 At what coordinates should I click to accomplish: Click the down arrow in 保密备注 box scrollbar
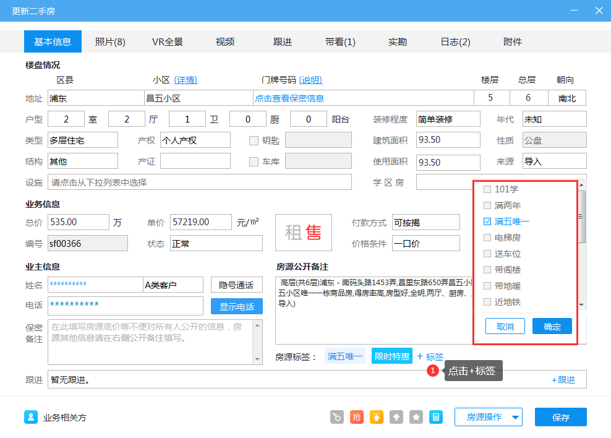pyautogui.click(x=257, y=359)
